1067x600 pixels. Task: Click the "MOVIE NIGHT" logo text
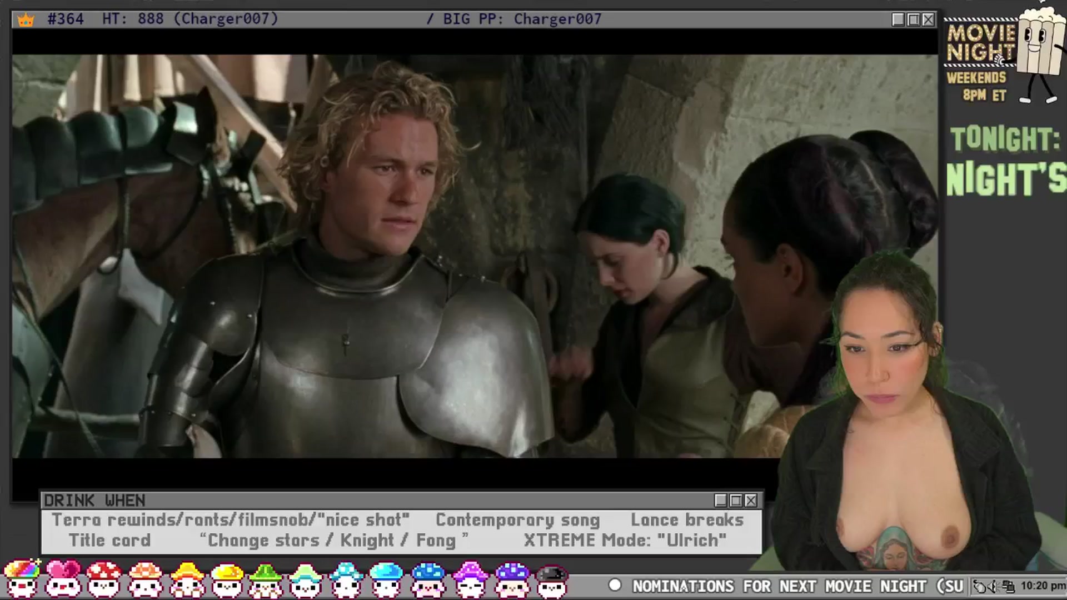pyautogui.click(x=981, y=43)
